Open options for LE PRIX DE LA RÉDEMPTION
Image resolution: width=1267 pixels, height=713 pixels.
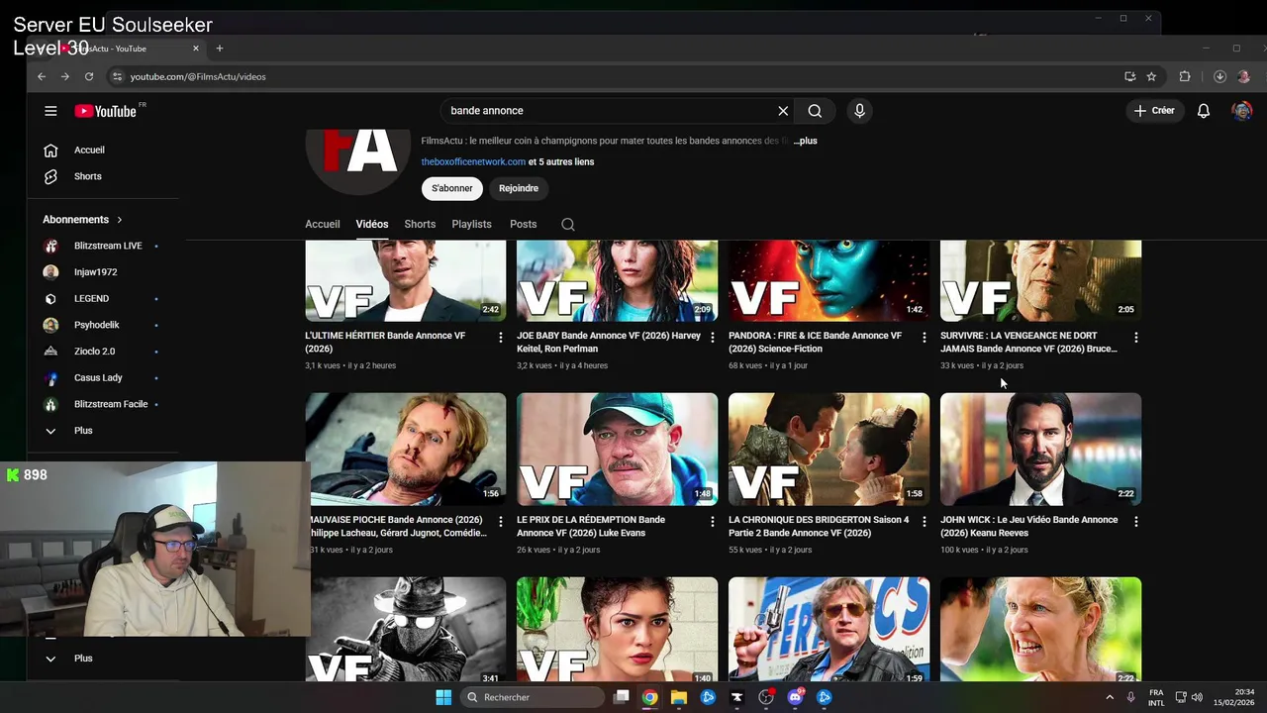712,522
